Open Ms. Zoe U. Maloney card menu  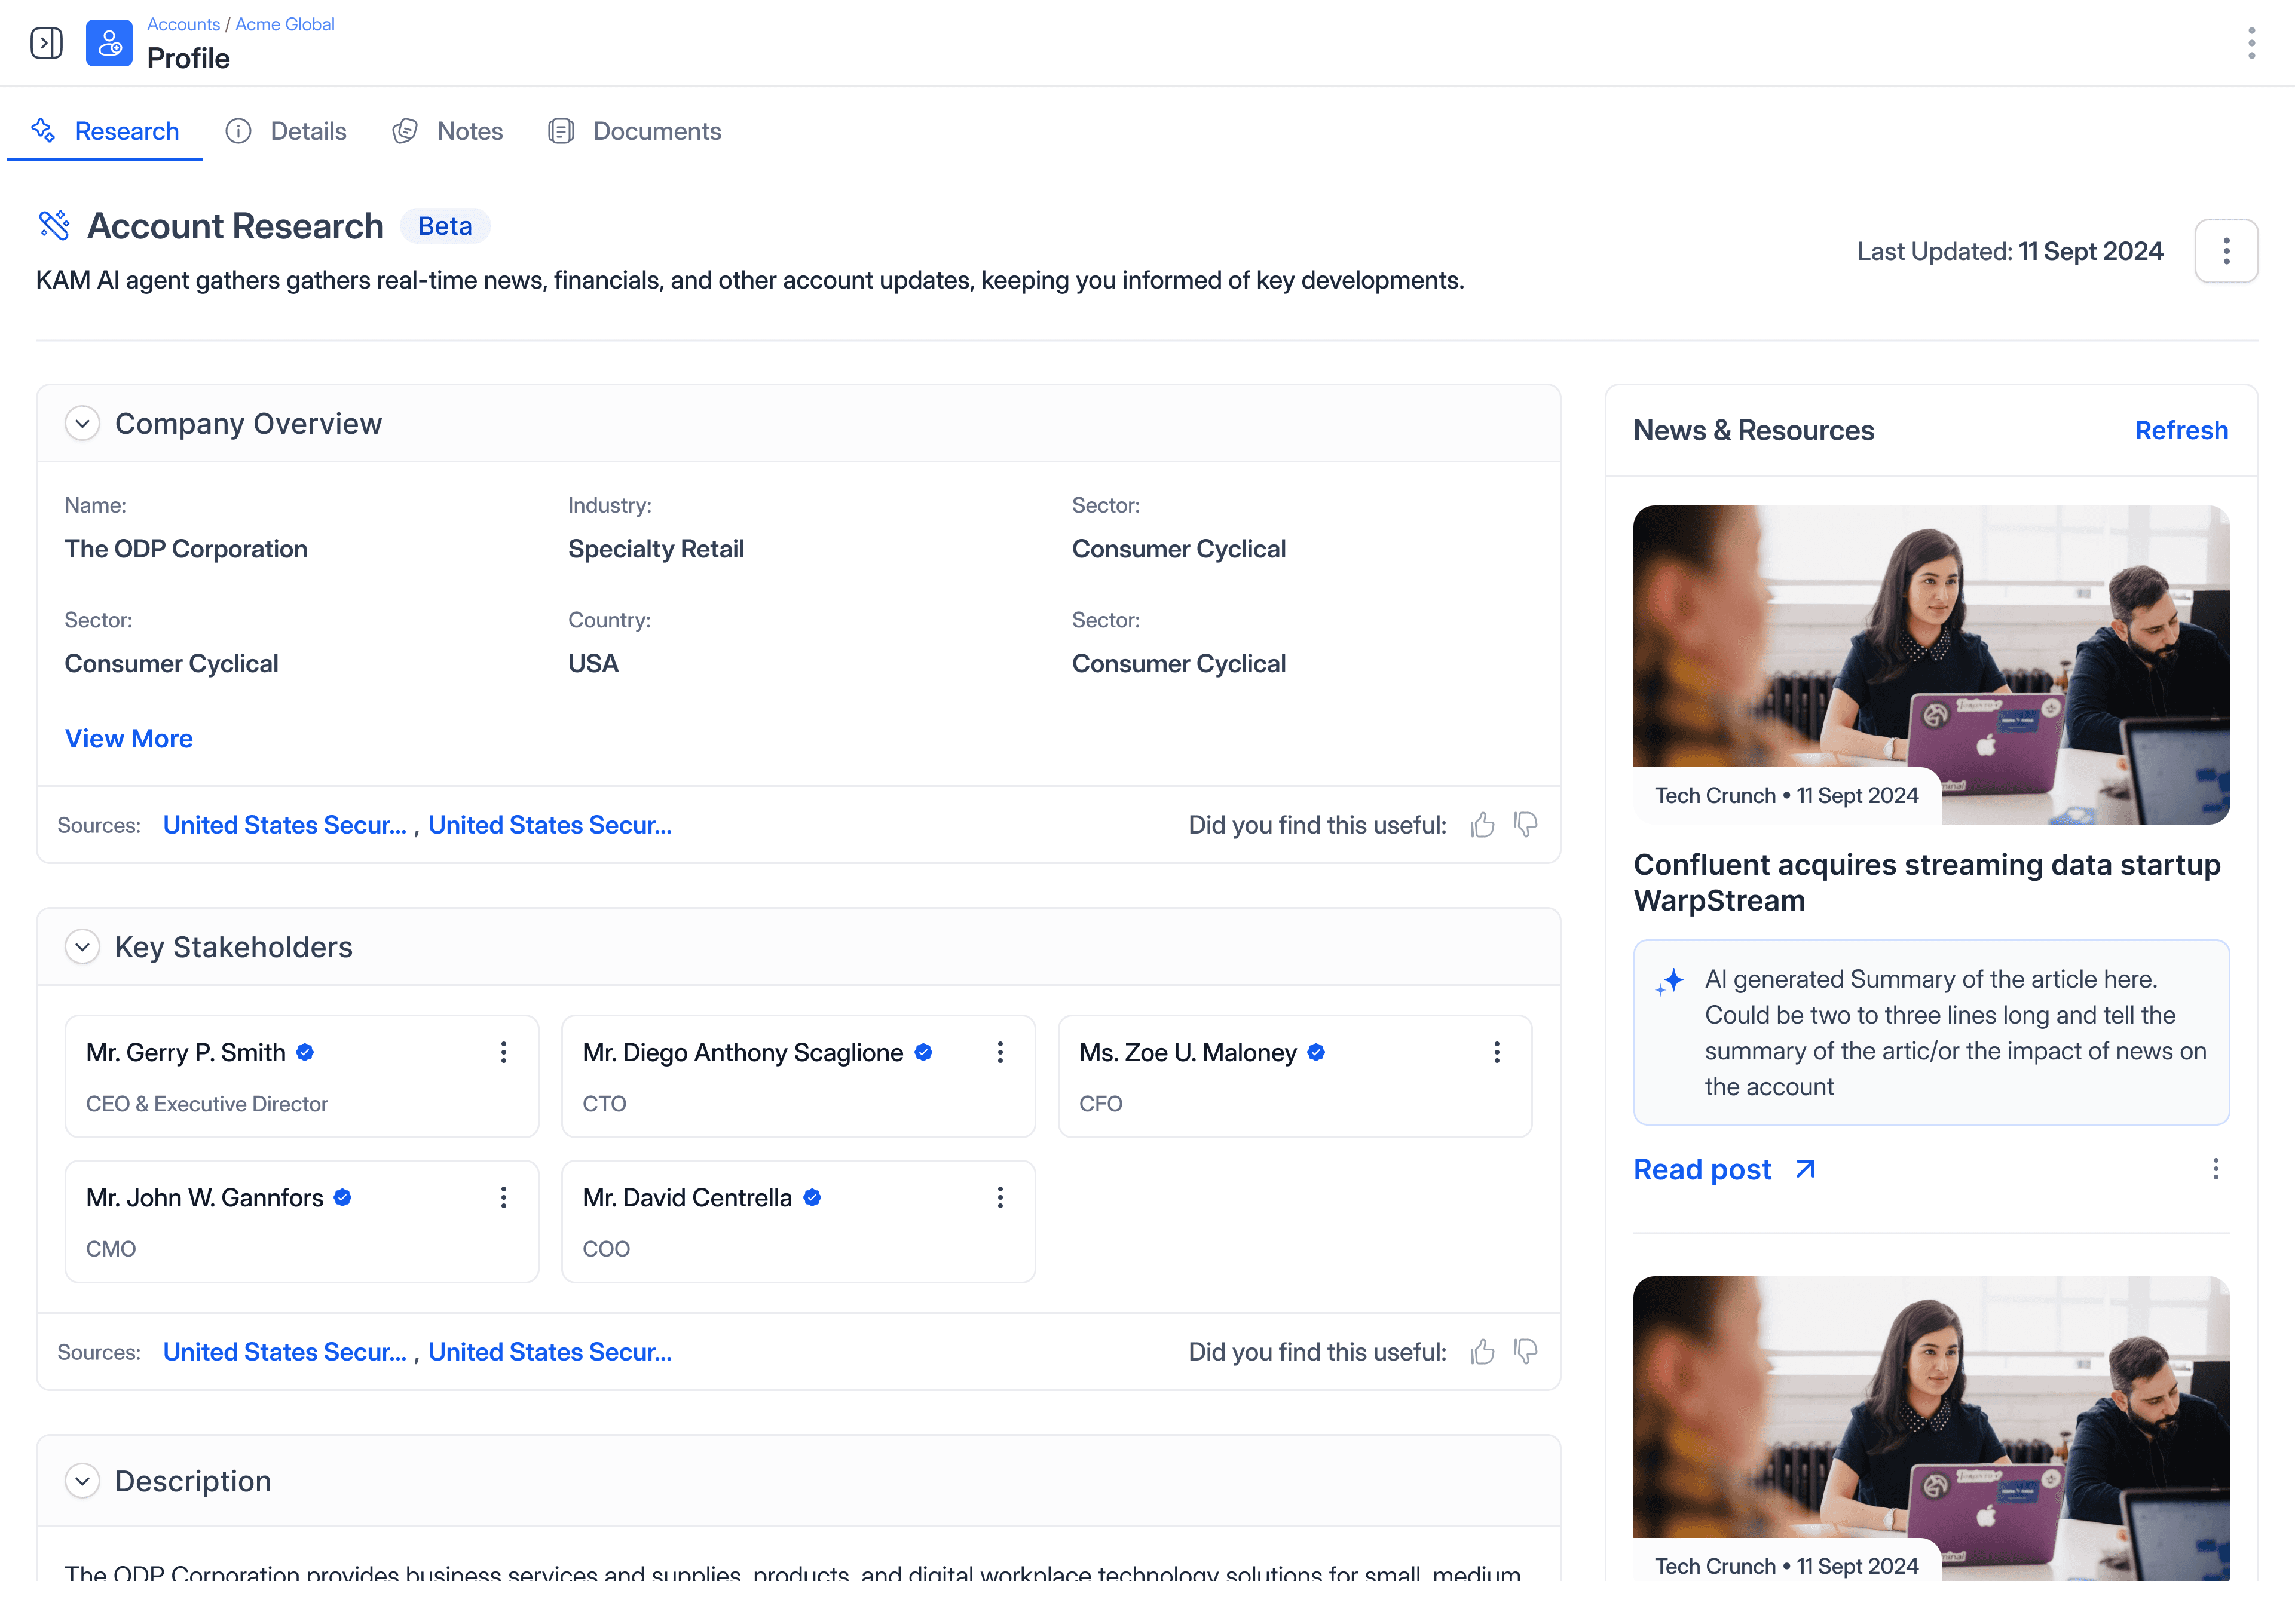click(x=1496, y=1052)
